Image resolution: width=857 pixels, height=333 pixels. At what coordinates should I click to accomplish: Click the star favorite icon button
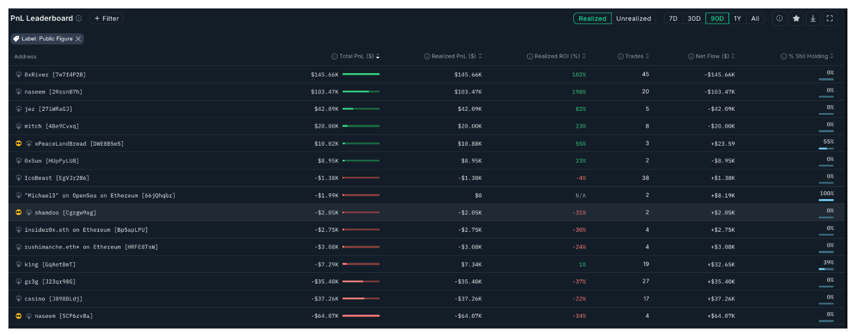click(x=796, y=19)
